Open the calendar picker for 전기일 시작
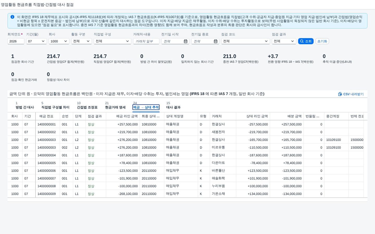This screenshot has height=234, width=375. (x=186, y=41)
